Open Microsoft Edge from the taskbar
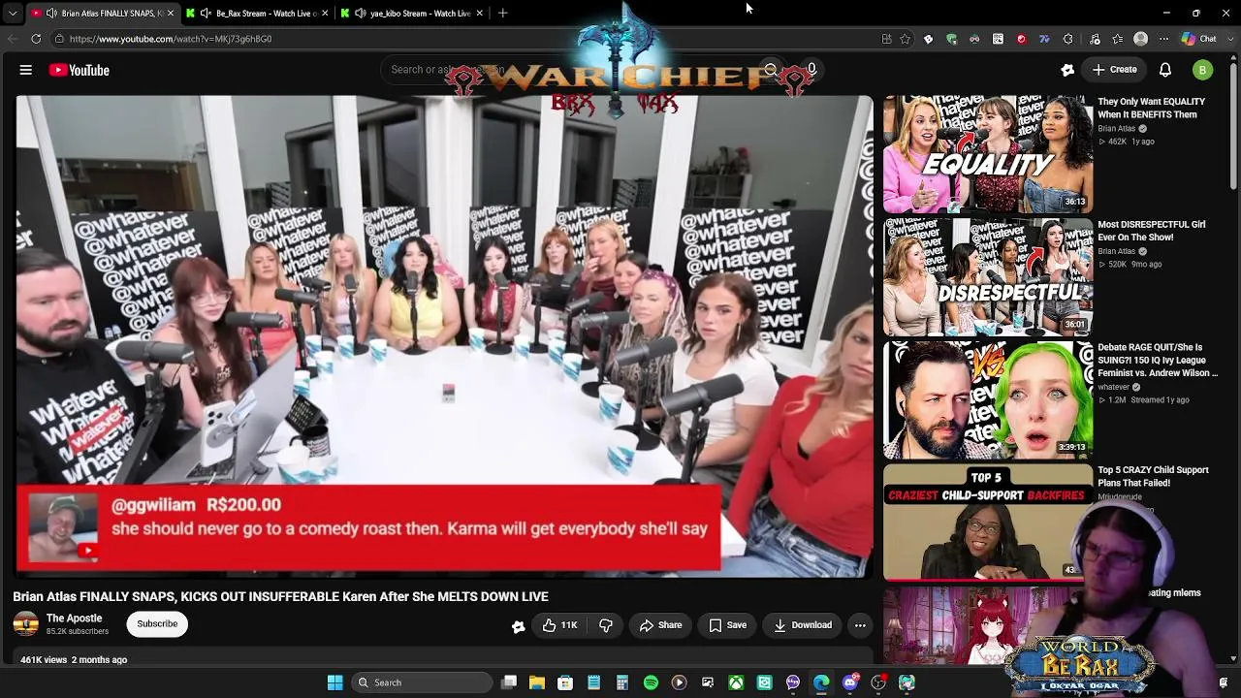Image resolution: width=1241 pixels, height=698 pixels. click(x=821, y=682)
